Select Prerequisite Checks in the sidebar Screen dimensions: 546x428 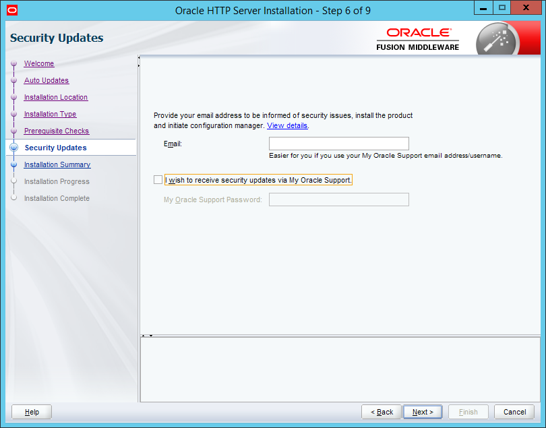57,131
